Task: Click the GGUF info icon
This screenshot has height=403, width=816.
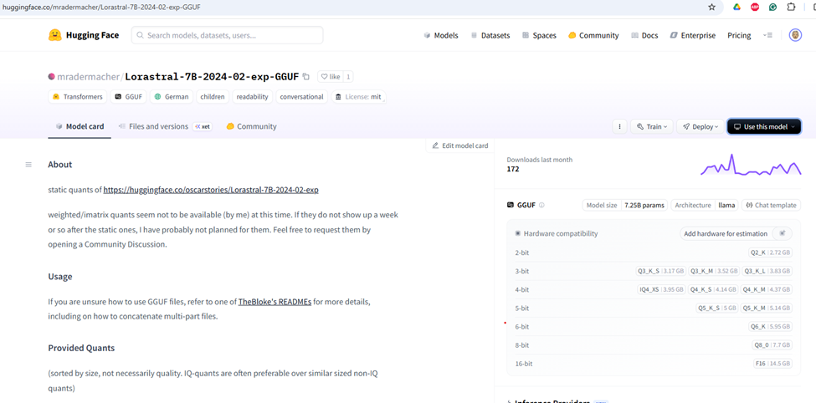Action: pyautogui.click(x=541, y=205)
